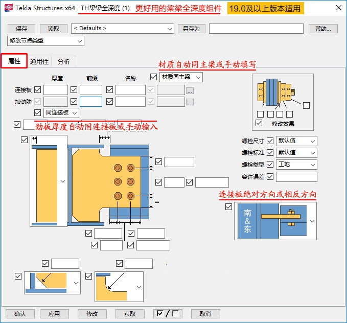Focus the top bolt edge distance field
Screen dimensions: 347x323
pyautogui.click(x=179, y=162)
